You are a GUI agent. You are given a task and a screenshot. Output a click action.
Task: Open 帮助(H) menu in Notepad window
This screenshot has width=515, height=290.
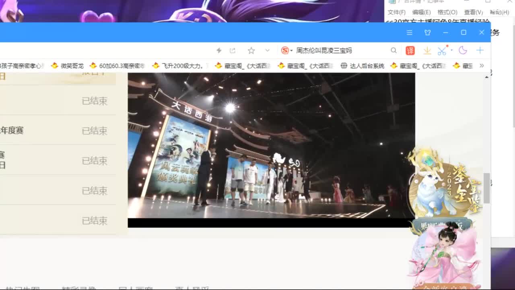(500, 12)
